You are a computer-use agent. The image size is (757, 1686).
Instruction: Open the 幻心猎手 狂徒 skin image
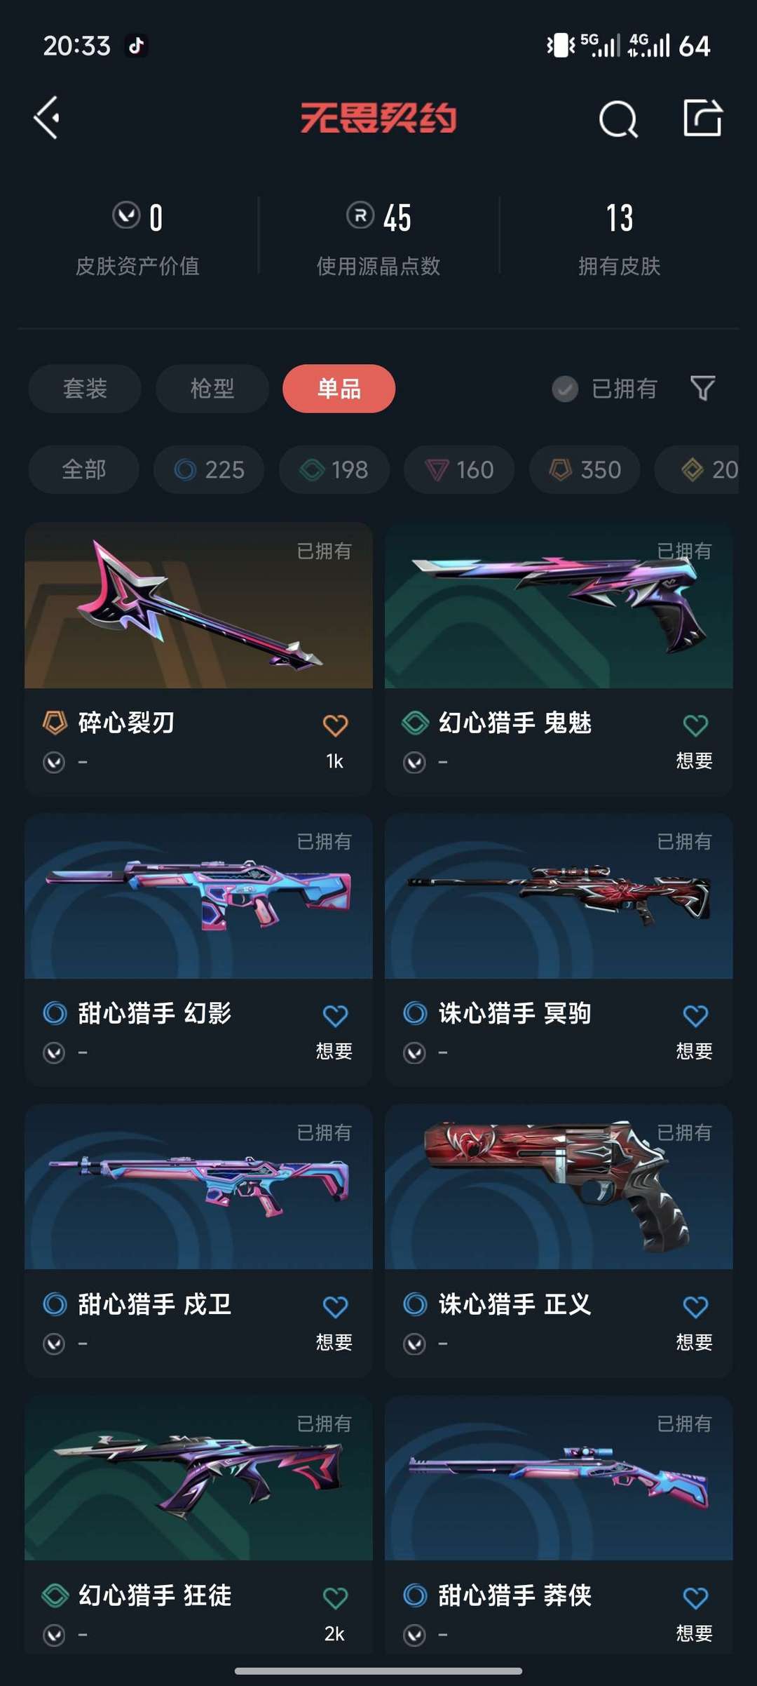(x=198, y=1478)
